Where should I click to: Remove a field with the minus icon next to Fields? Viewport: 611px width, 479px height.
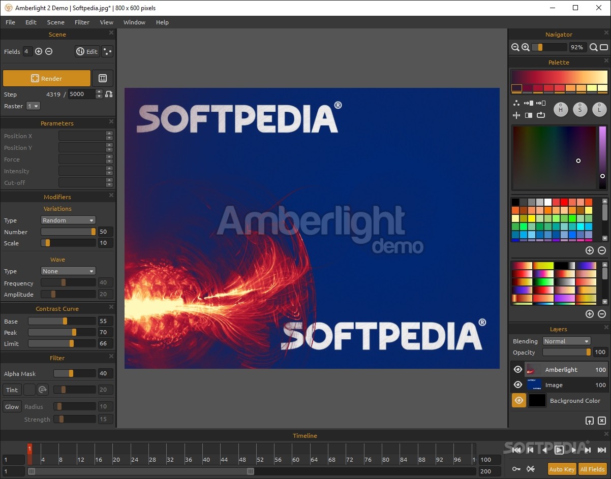[49, 51]
